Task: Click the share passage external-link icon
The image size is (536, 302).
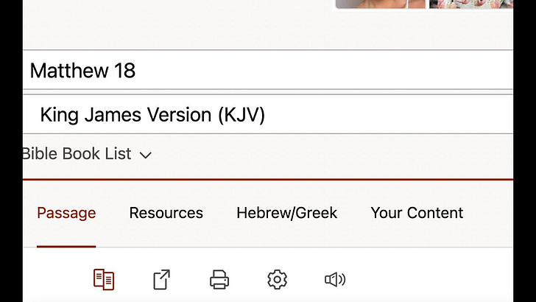Action: coord(161,279)
